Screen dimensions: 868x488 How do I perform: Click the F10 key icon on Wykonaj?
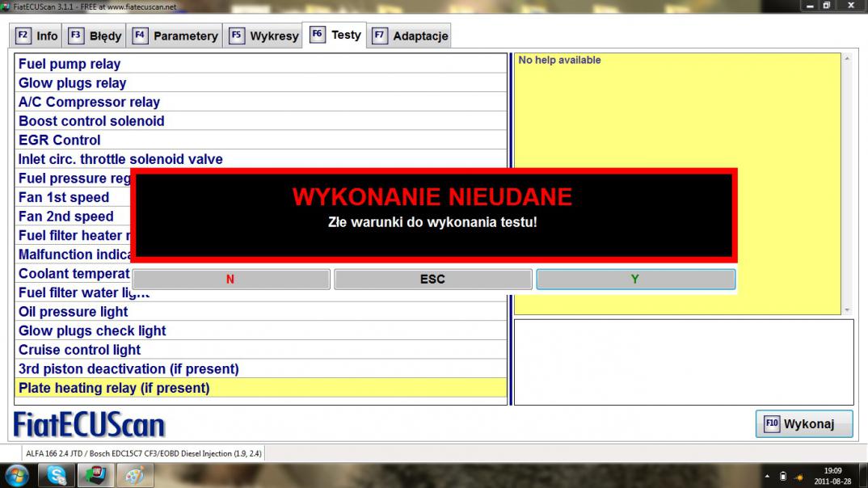coord(772,424)
